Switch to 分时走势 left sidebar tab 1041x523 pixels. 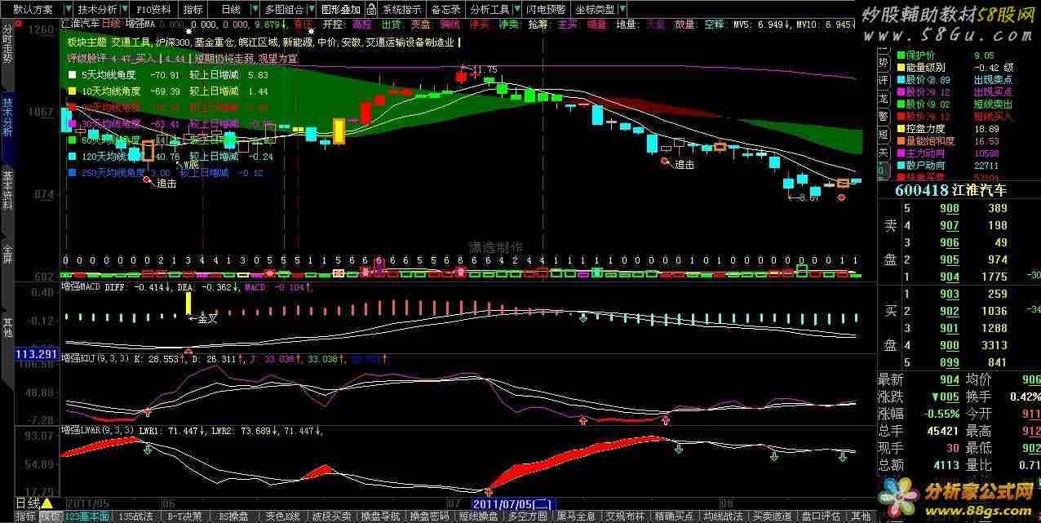click(7, 46)
